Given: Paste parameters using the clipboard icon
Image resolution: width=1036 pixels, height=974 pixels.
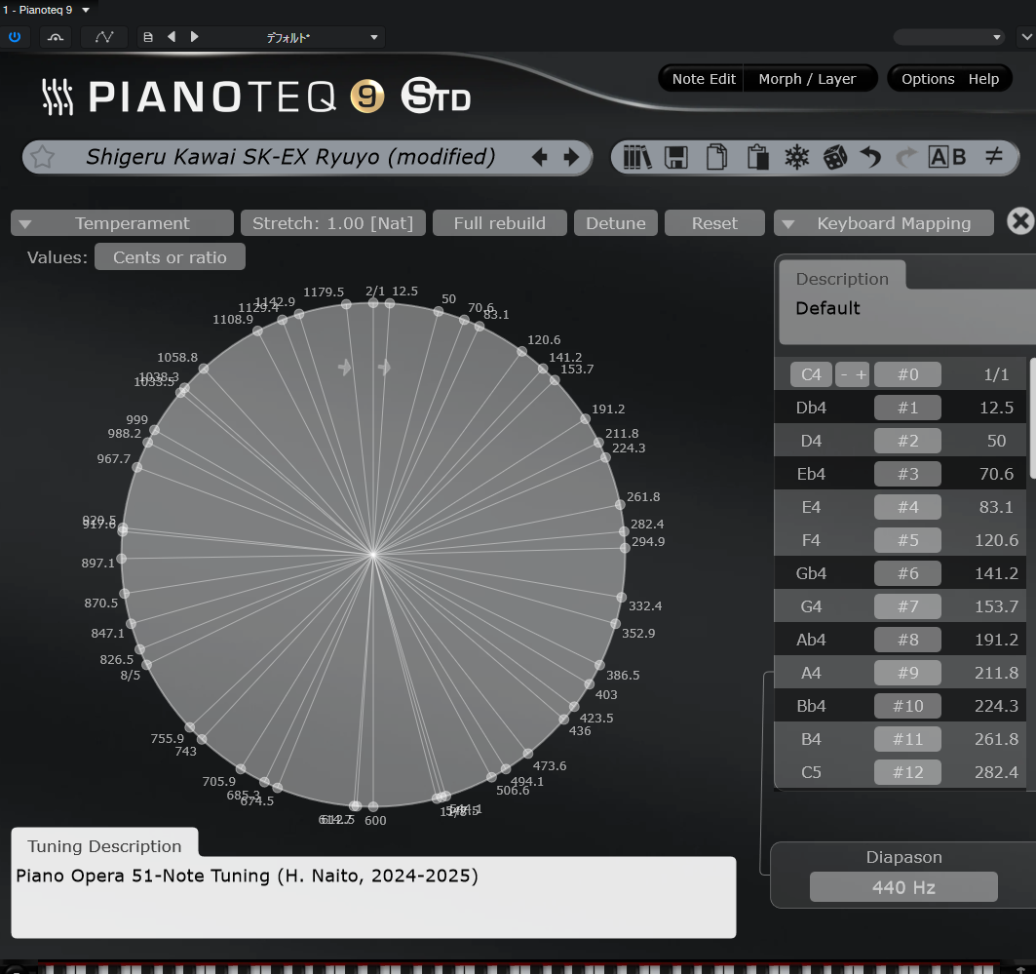Looking at the screenshot, I should tap(757, 156).
